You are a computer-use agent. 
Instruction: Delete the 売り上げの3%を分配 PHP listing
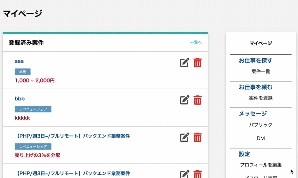point(198,137)
